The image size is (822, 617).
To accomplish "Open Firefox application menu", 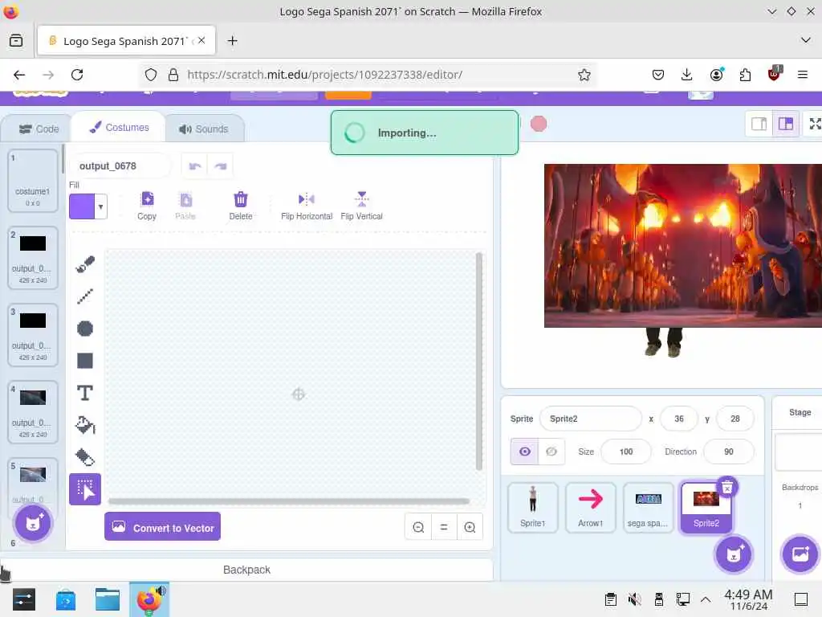I will [x=802, y=75].
